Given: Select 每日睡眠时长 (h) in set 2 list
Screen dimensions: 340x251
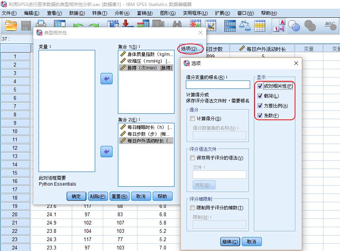Looking at the screenshot, I should [146, 127].
